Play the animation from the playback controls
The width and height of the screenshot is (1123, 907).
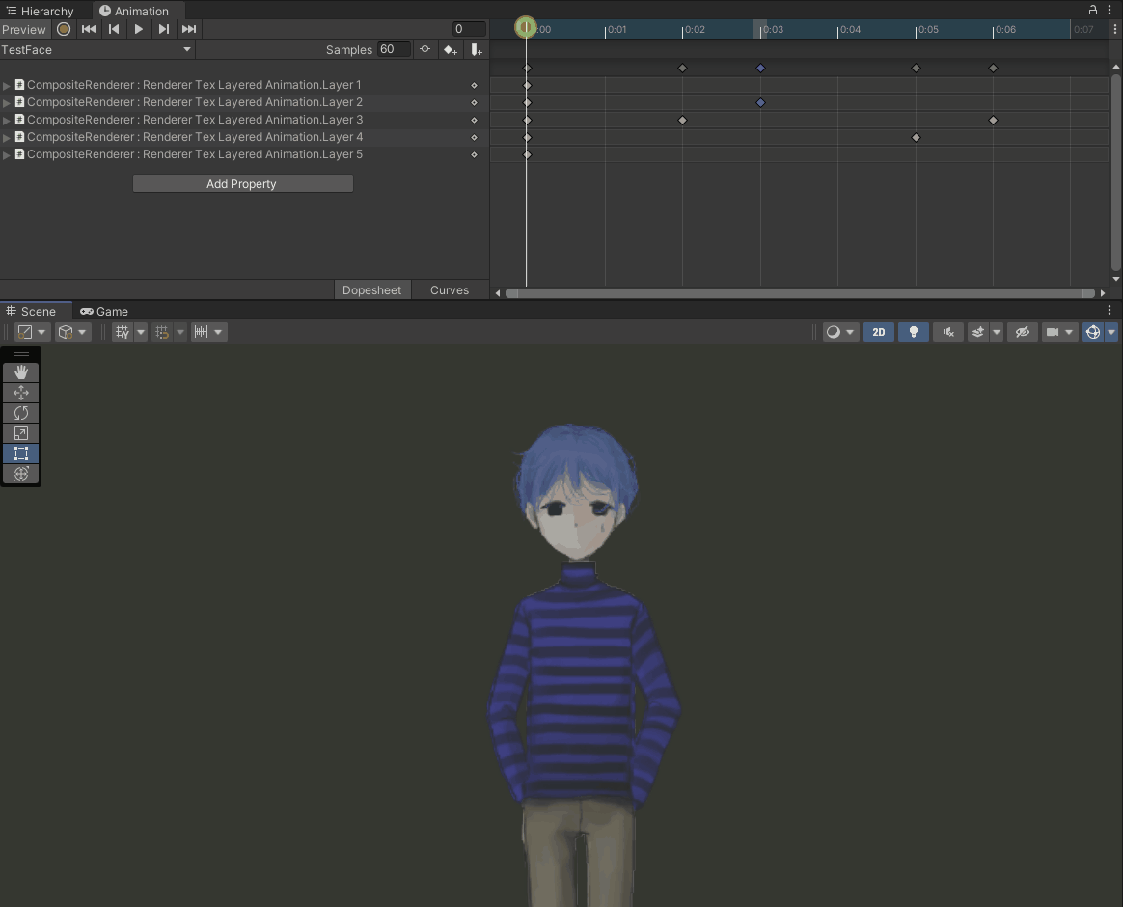[138, 29]
